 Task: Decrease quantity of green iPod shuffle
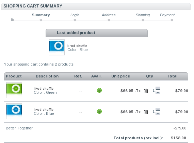[x=158, y=93]
